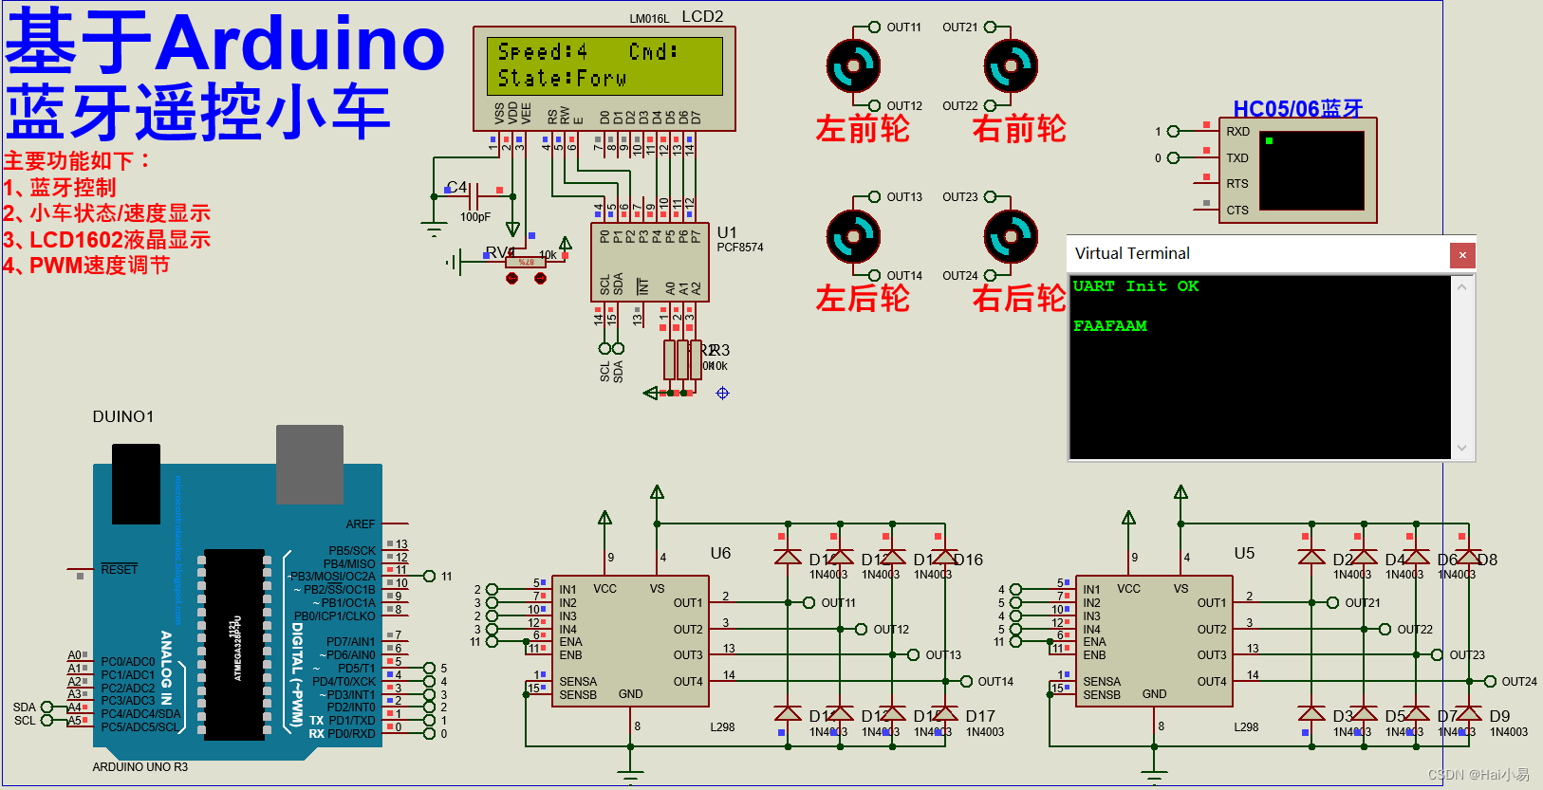
Task: Click OUT13 terminal at left rear motor
Action: point(874,197)
